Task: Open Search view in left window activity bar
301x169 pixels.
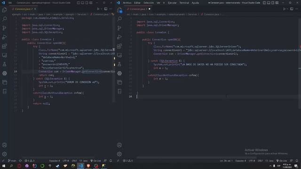Action: (4, 19)
